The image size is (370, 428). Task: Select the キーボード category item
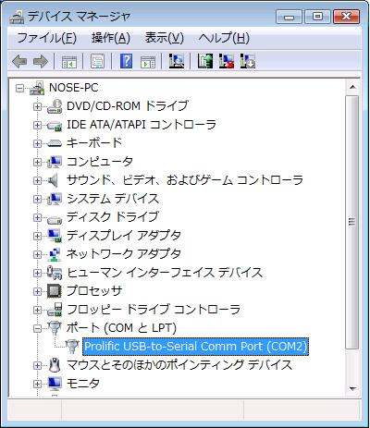[94, 142]
